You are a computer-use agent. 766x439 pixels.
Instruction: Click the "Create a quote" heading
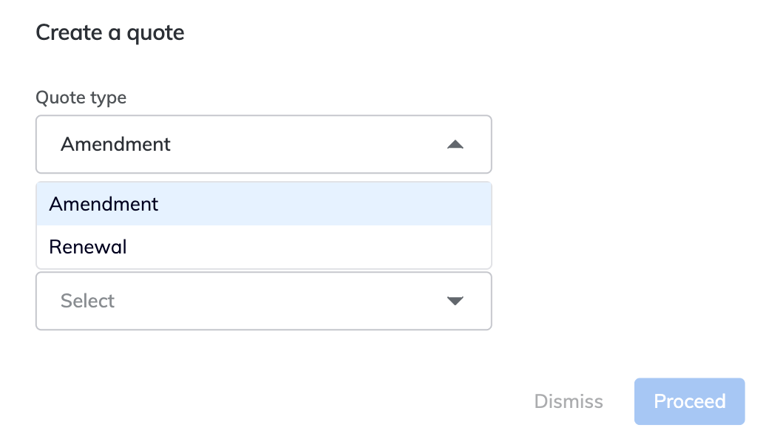tap(110, 33)
